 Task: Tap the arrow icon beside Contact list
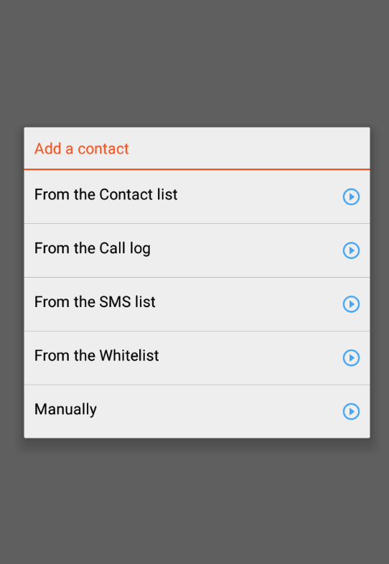point(351,197)
